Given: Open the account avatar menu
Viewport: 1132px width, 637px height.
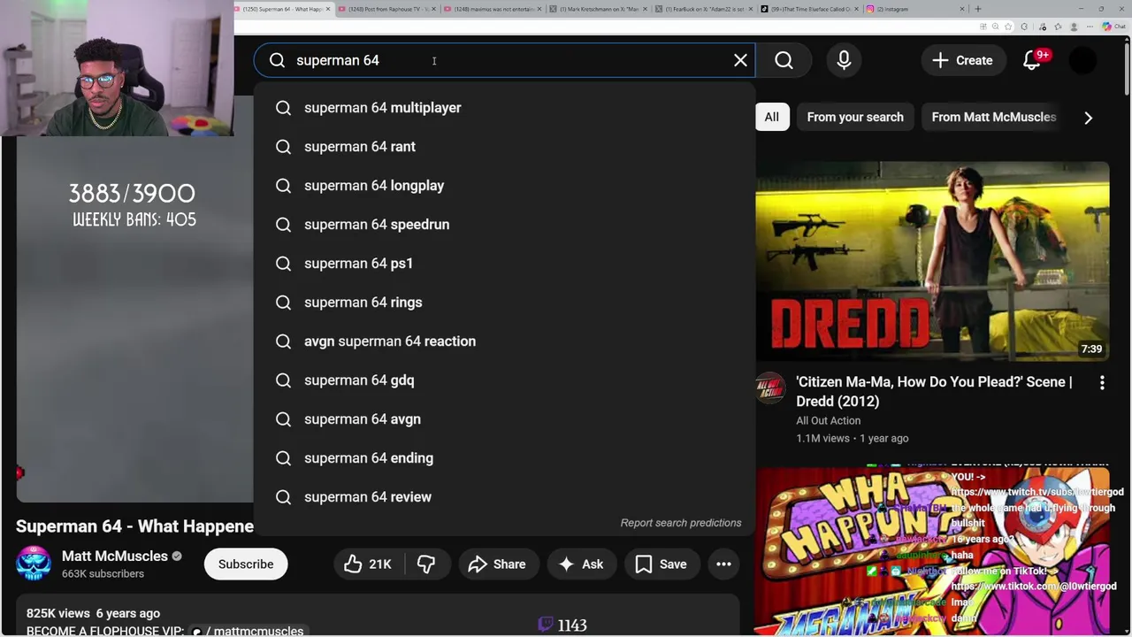Looking at the screenshot, I should point(1082,60).
